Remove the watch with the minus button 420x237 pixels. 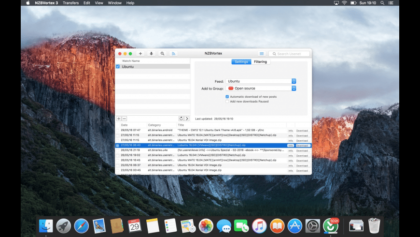(124, 118)
